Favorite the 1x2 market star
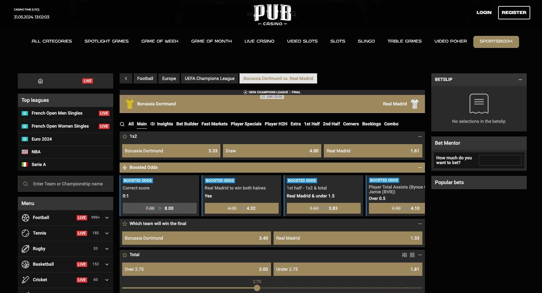Screen dimensions: 542x293 (125, 137)
